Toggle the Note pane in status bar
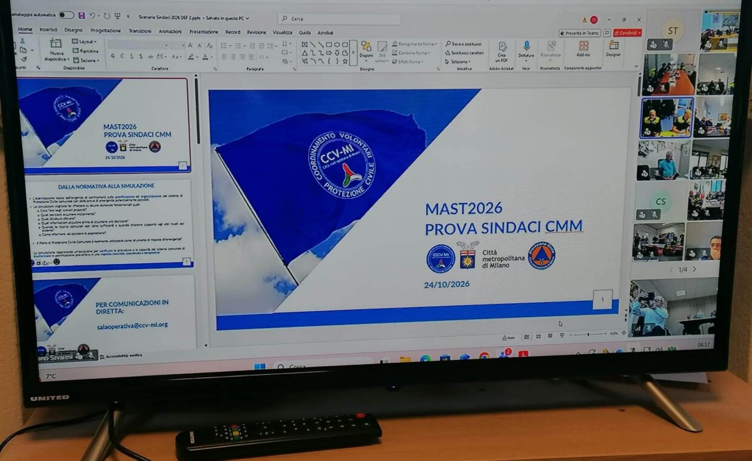The width and height of the screenshot is (752, 461). (x=509, y=337)
